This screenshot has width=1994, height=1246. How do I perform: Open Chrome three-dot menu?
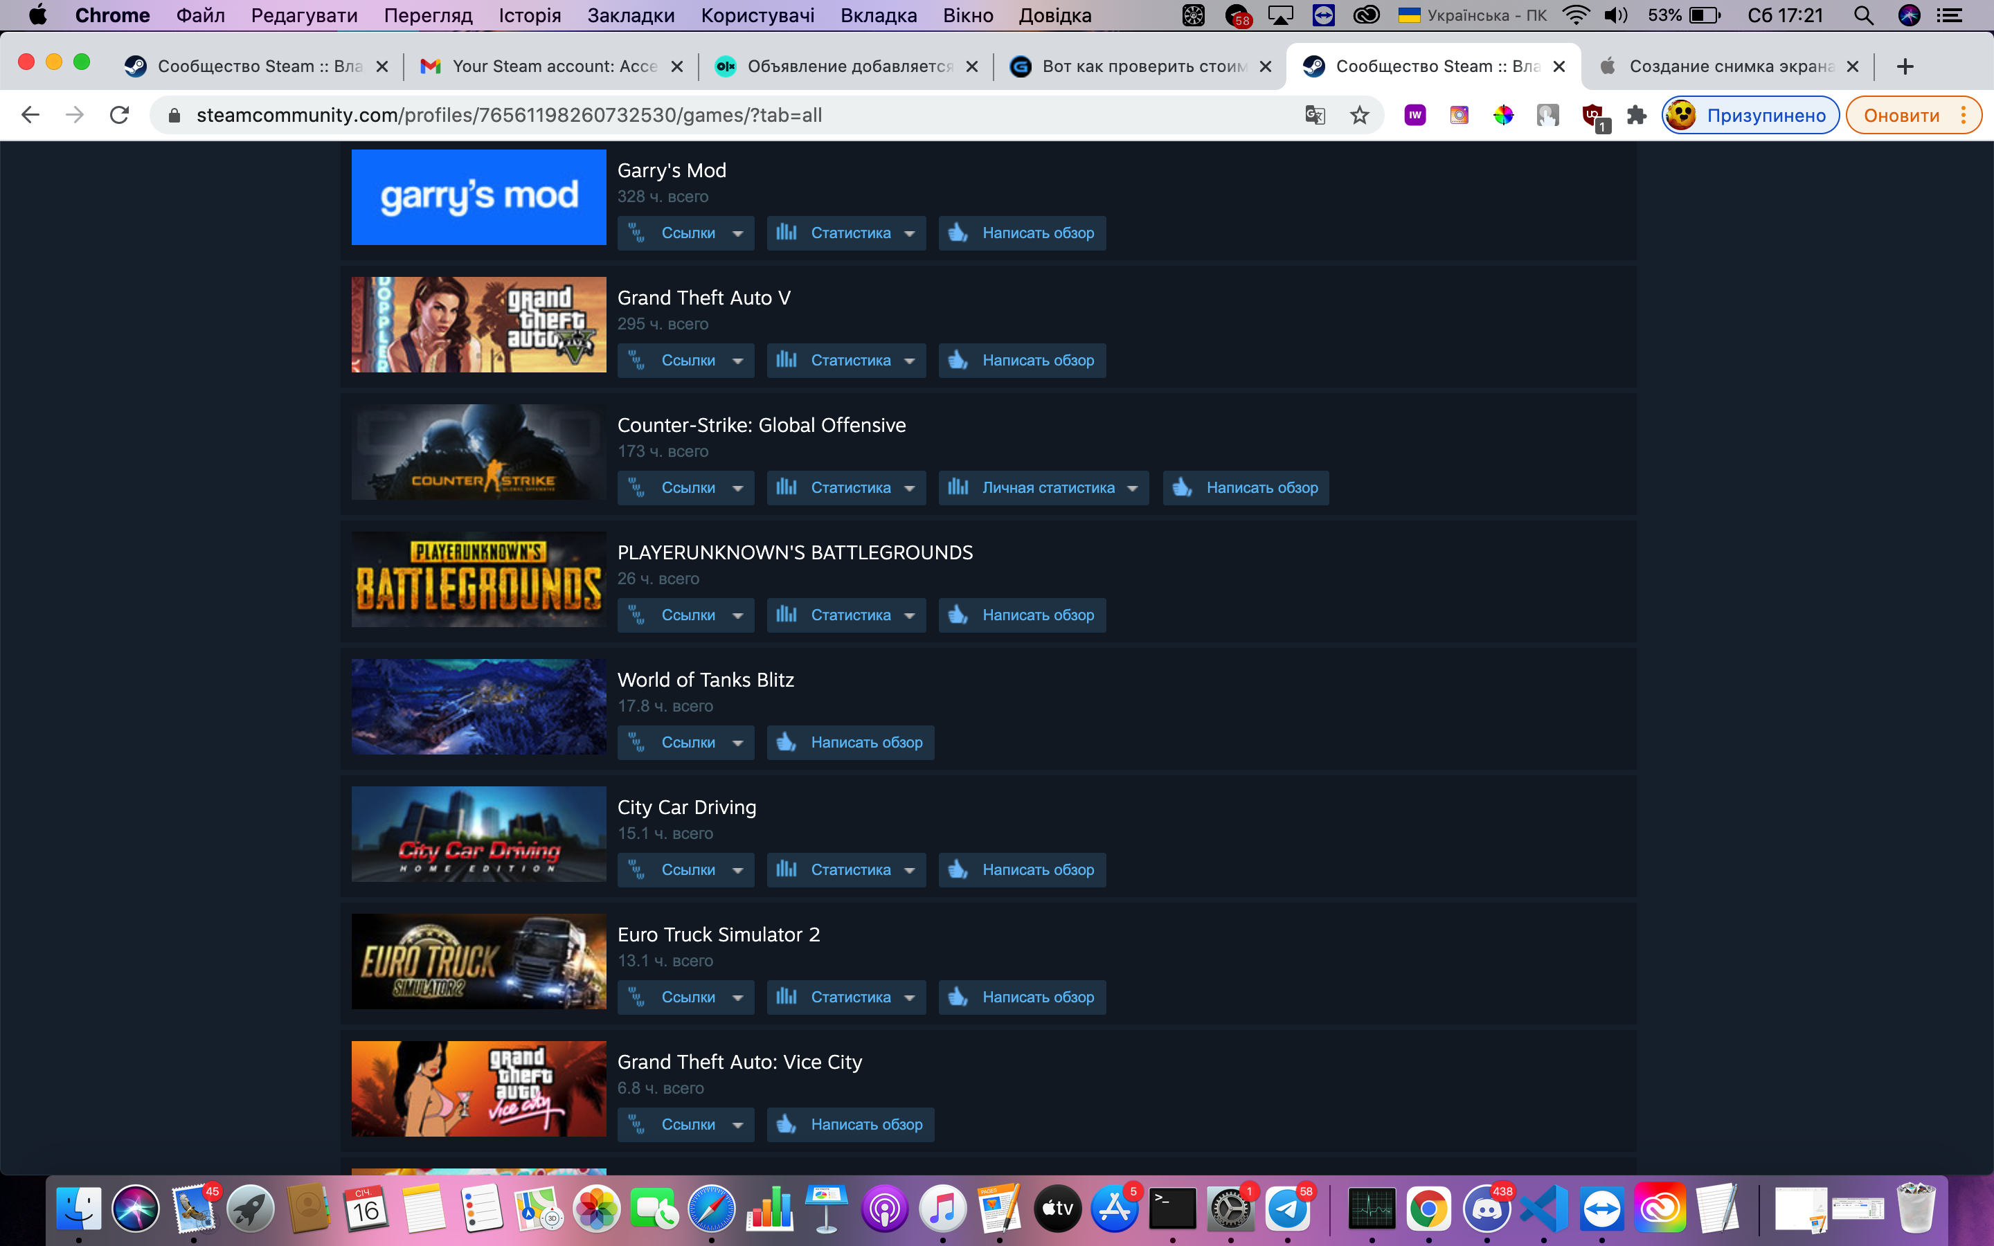[1964, 116]
